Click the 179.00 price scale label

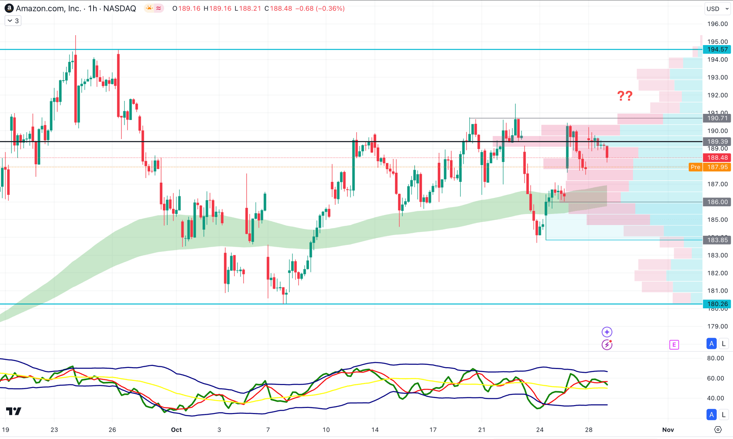pos(717,326)
